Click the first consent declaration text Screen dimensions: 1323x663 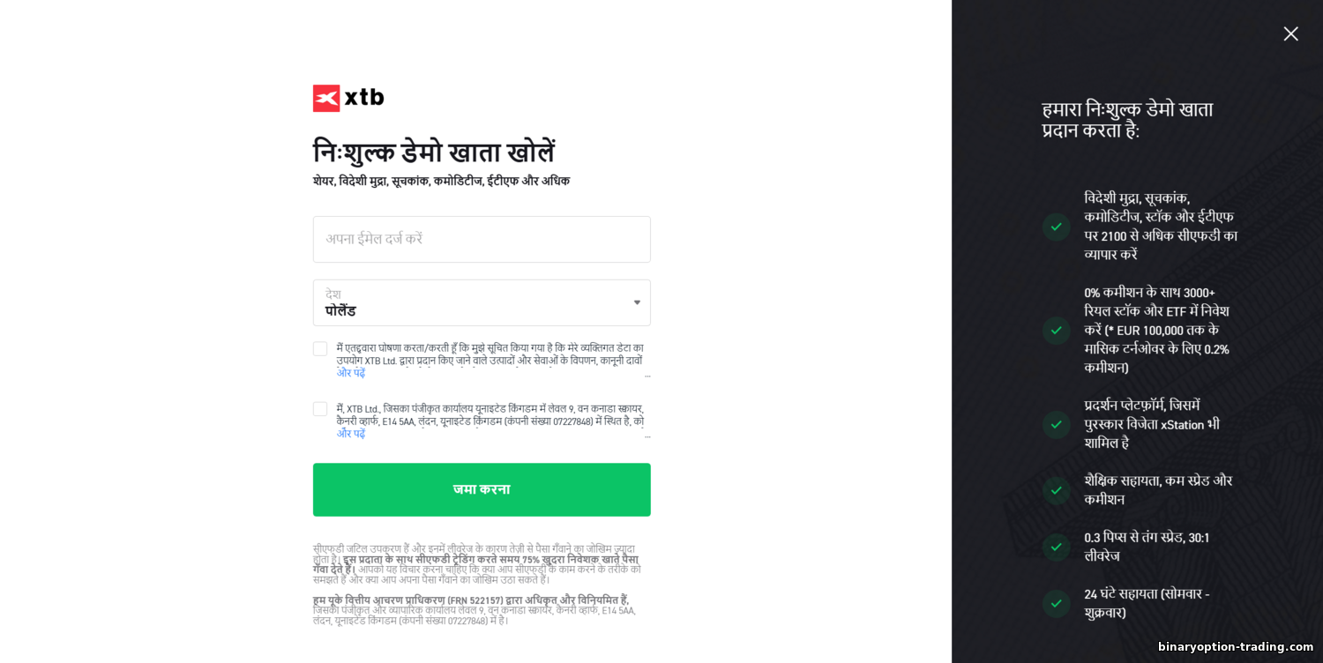pos(490,354)
